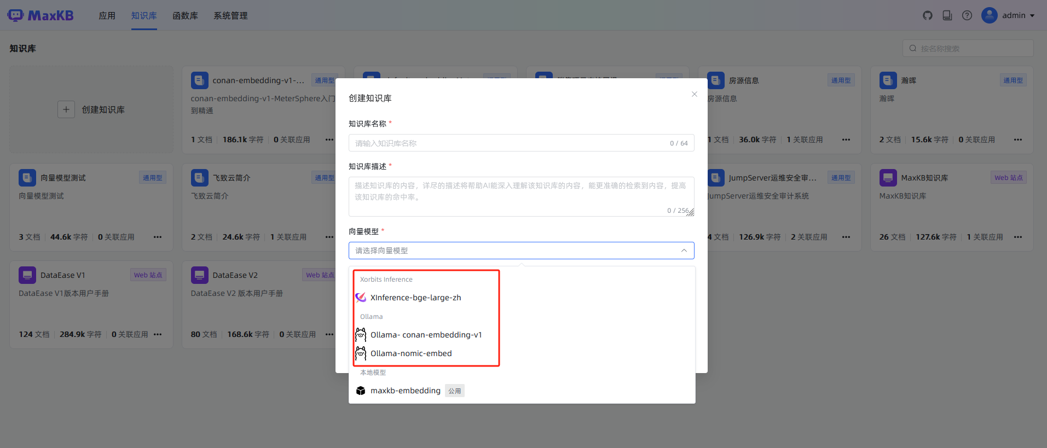This screenshot has width=1047, height=448.
Task: Click the DataEase V2 card icon
Action: [x=200, y=275]
